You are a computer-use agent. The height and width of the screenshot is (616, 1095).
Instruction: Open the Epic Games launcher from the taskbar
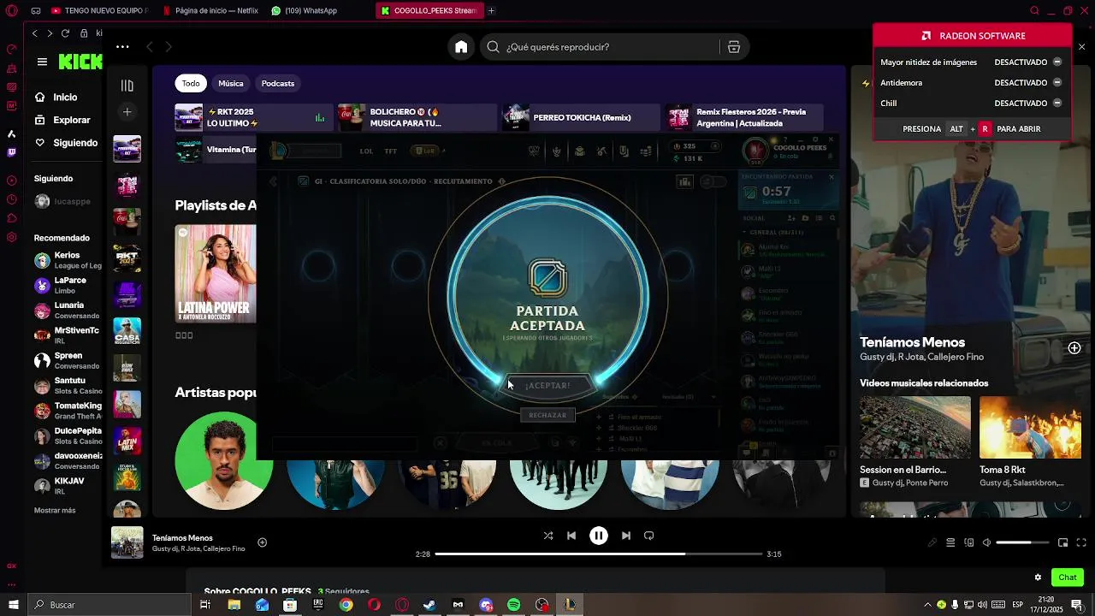pos(317,605)
